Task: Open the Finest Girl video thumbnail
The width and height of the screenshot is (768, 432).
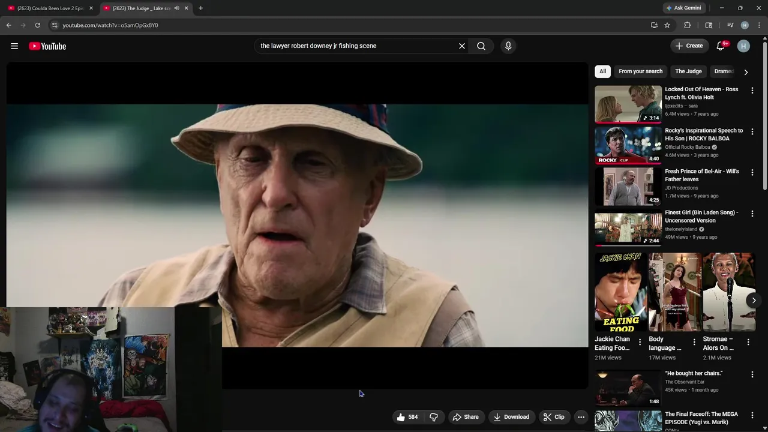Action: (x=628, y=227)
